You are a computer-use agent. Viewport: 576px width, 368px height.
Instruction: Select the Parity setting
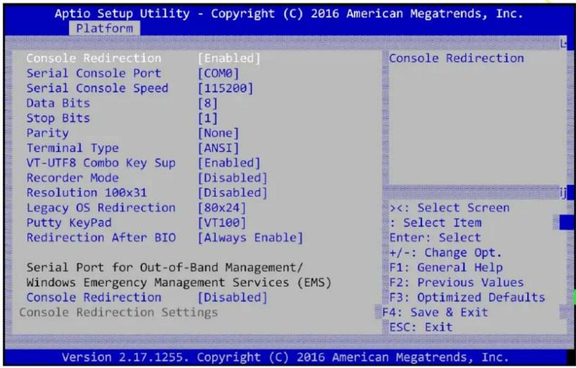[47, 133]
